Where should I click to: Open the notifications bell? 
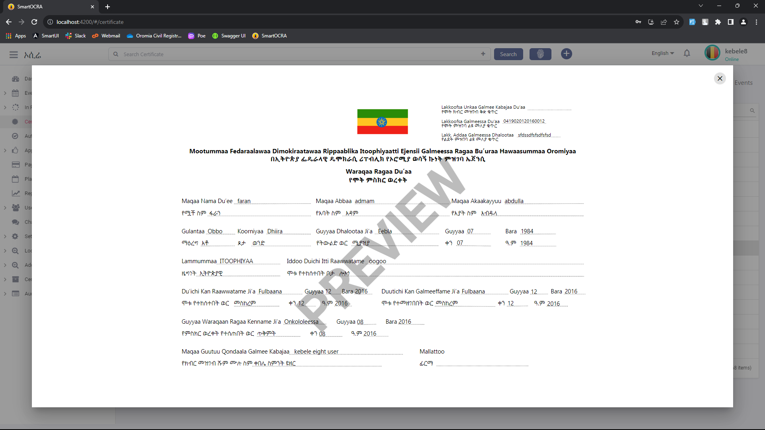point(687,53)
